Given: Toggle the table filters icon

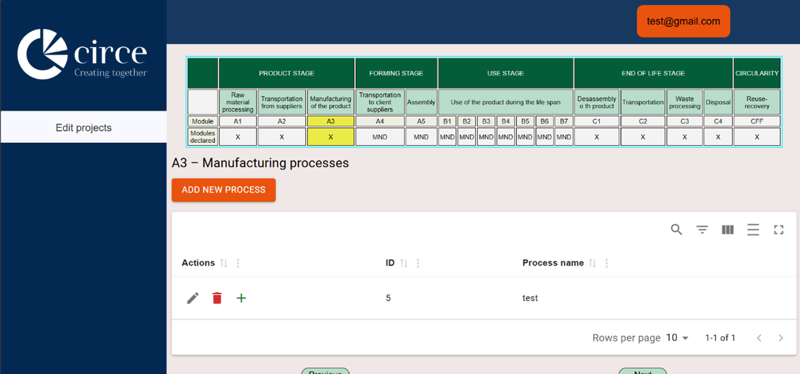Looking at the screenshot, I should 702,230.
